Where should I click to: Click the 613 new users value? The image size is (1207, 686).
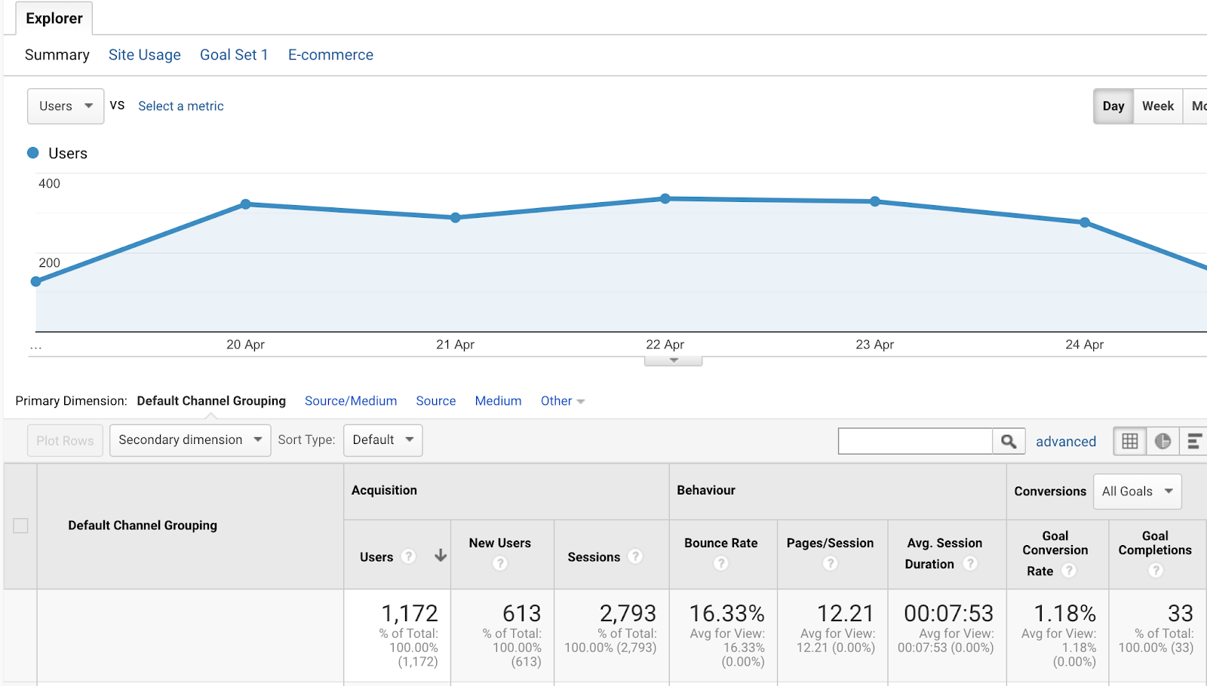[522, 614]
